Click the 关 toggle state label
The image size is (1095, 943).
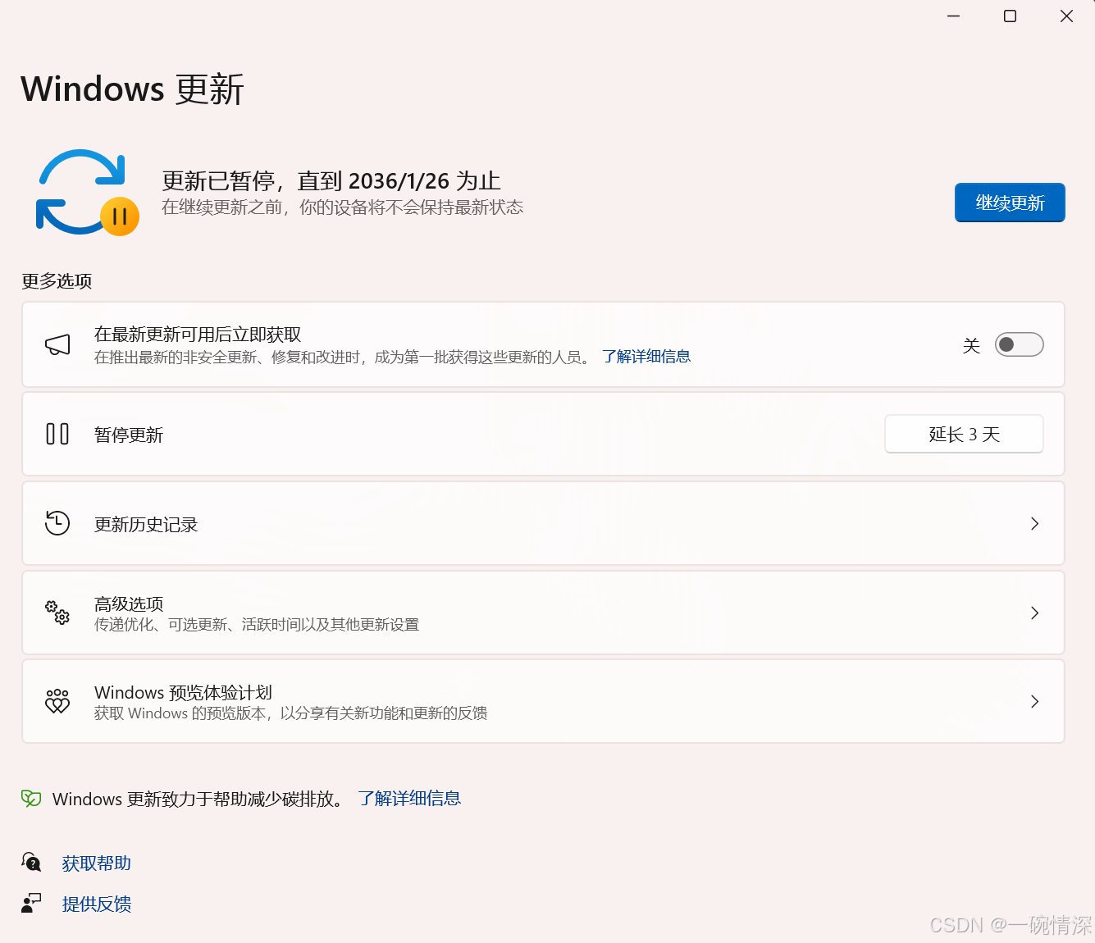click(x=971, y=345)
